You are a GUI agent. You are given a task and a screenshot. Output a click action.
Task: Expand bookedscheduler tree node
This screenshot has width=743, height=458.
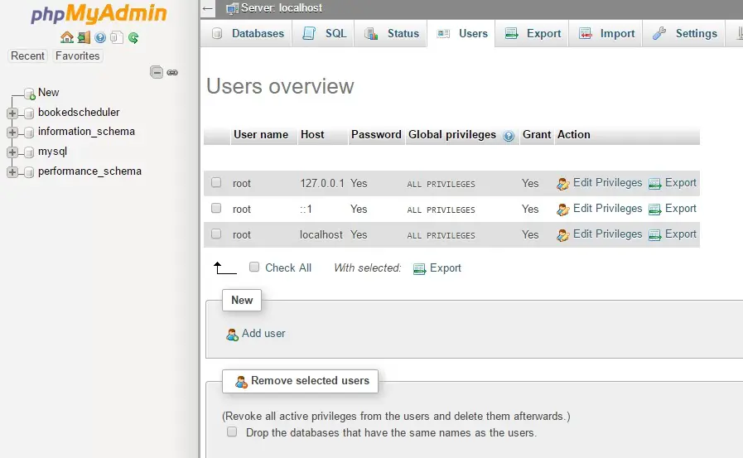[x=12, y=113]
